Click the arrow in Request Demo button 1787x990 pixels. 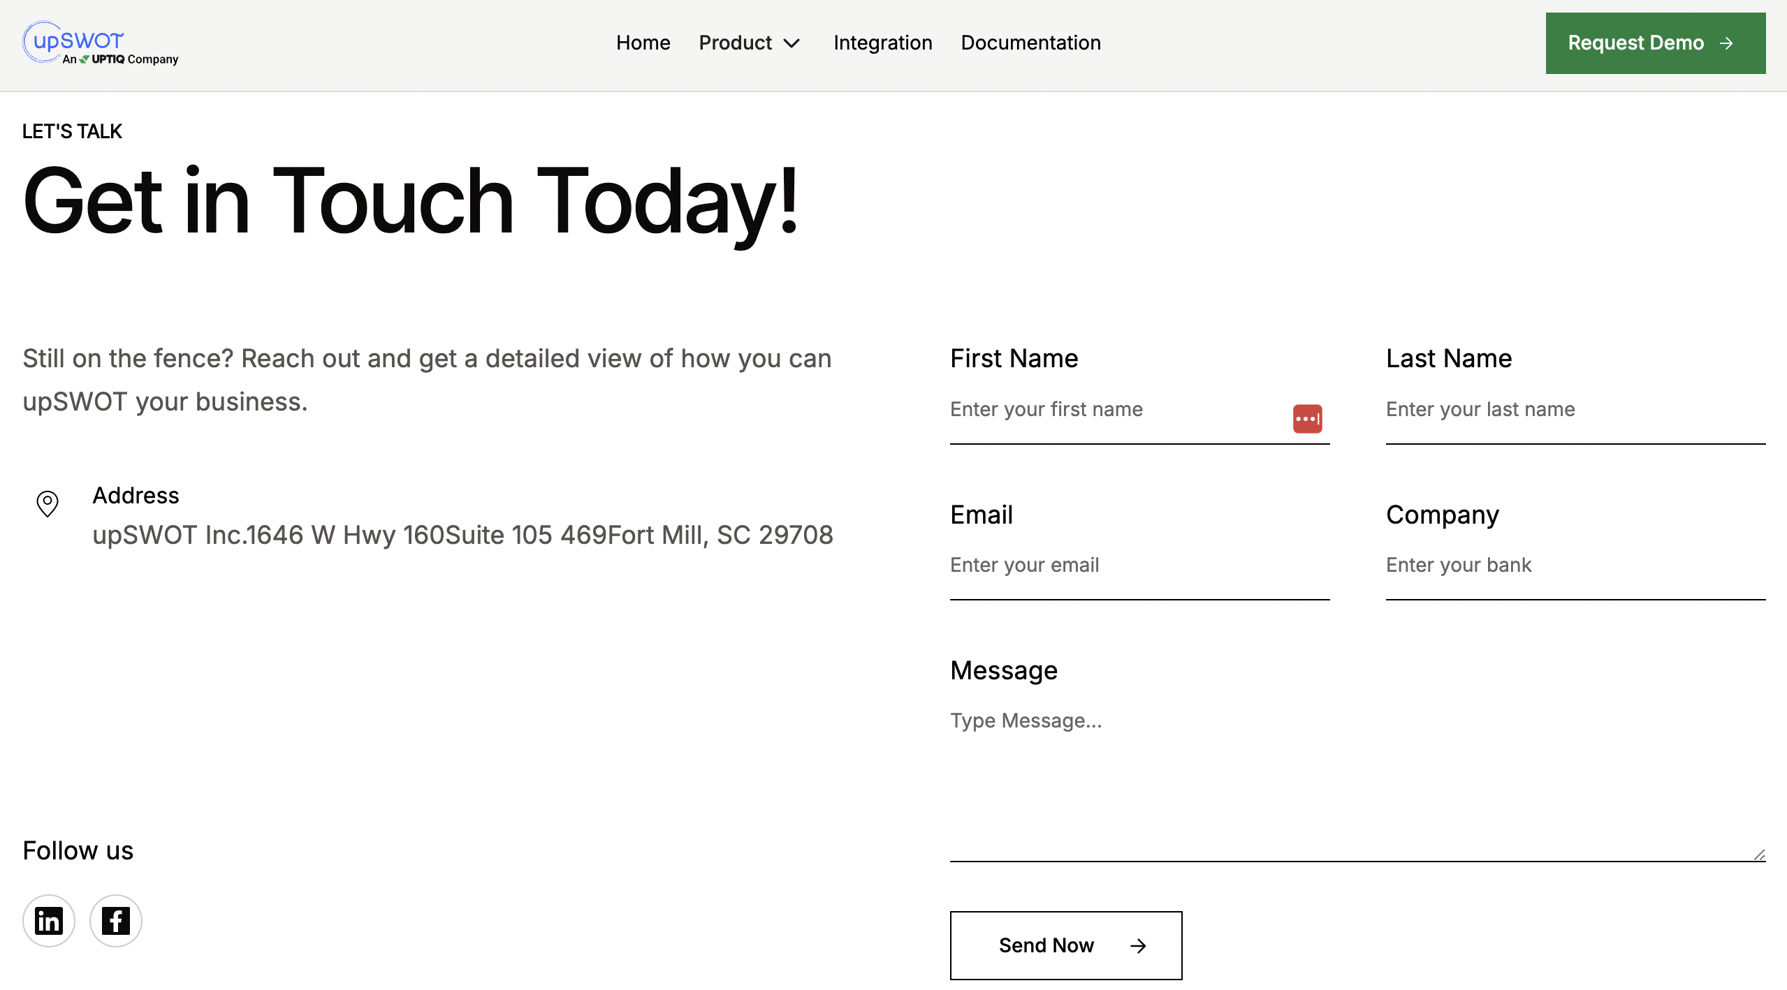1726,43
